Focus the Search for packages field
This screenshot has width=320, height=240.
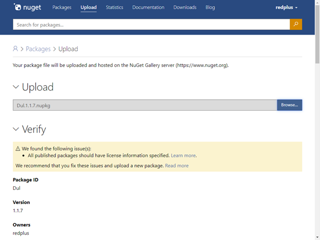151,24
